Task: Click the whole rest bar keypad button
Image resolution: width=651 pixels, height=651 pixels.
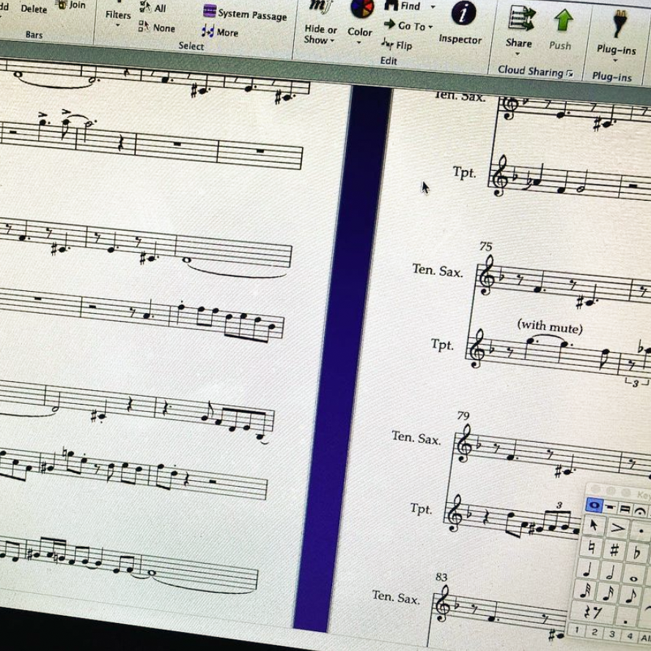Action: [610, 507]
